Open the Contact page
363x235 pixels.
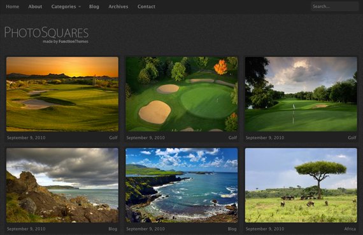pos(146,6)
